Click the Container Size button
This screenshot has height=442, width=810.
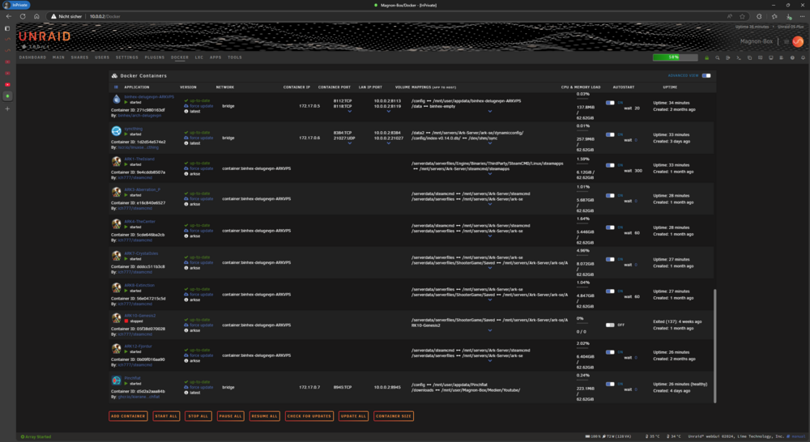click(394, 416)
